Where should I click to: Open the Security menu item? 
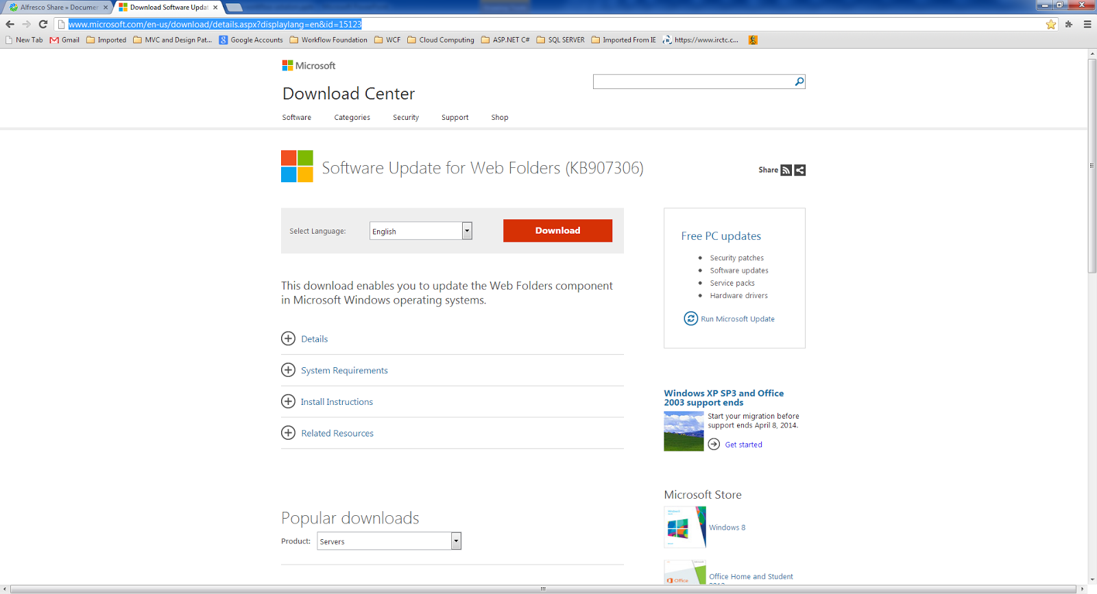pyautogui.click(x=406, y=117)
